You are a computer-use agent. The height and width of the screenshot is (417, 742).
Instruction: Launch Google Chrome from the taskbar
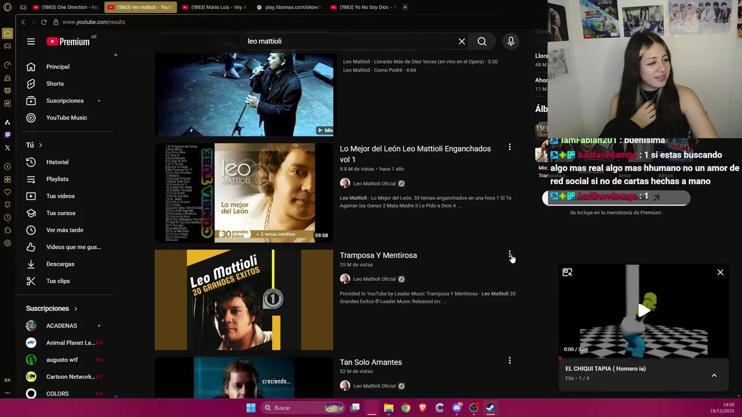406,408
